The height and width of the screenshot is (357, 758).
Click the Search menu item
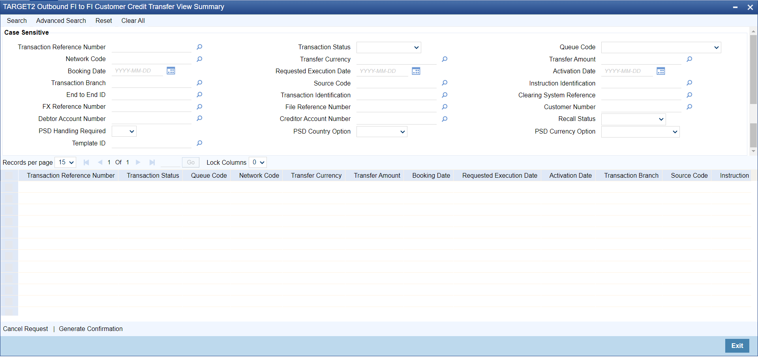(x=17, y=20)
